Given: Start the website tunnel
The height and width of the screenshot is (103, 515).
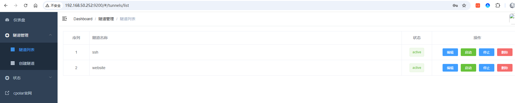Looking at the screenshot, I should tap(468, 68).
